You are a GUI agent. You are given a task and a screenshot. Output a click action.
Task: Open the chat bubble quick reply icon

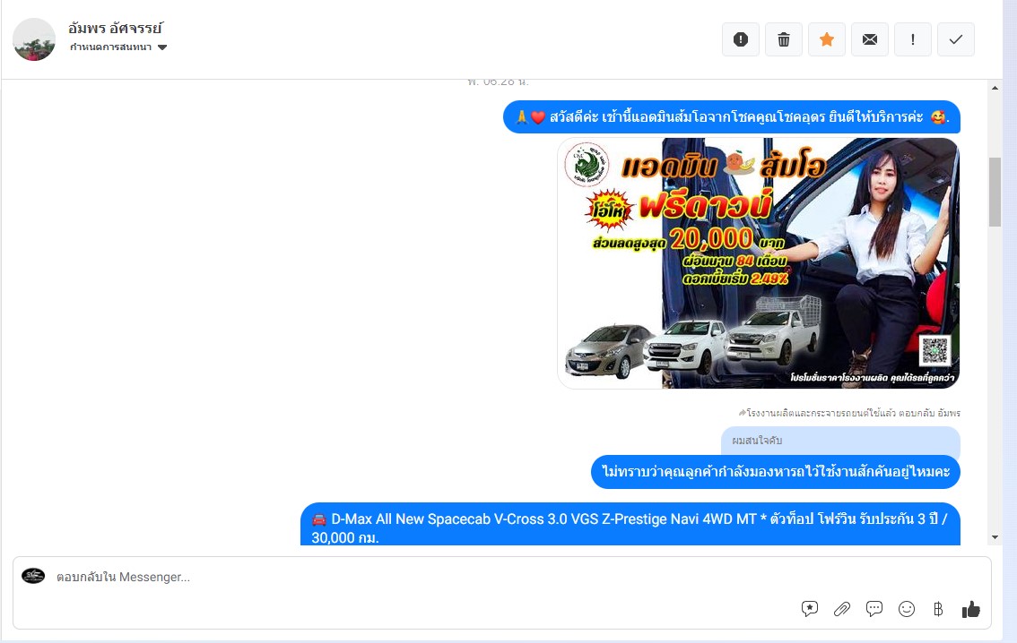pyautogui.click(x=874, y=609)
